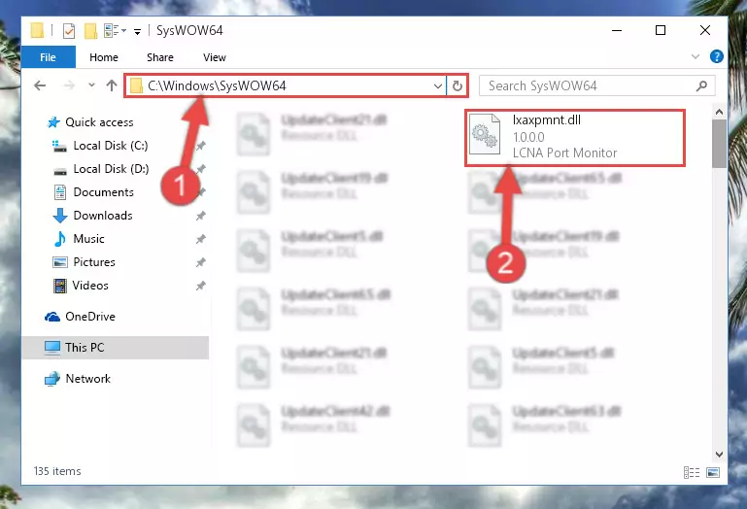Click the LCNA Port Monitor description text
747x509 pixels.
tap(564, 153)
